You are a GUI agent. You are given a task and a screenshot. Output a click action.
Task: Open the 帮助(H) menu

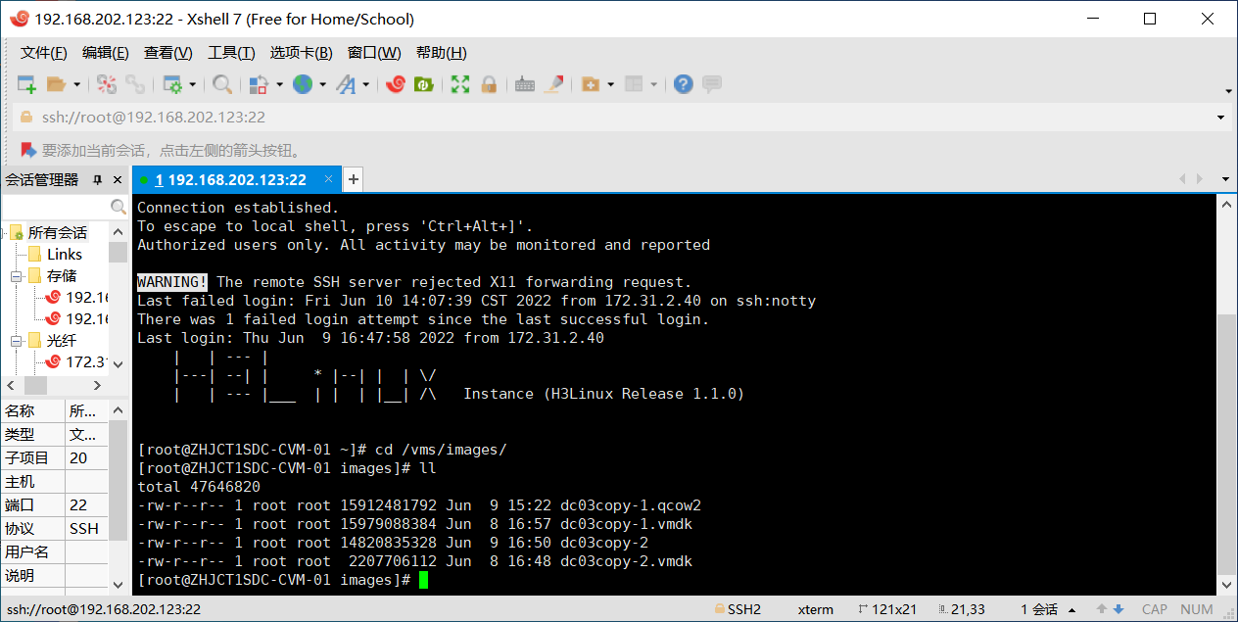(442, 53)
